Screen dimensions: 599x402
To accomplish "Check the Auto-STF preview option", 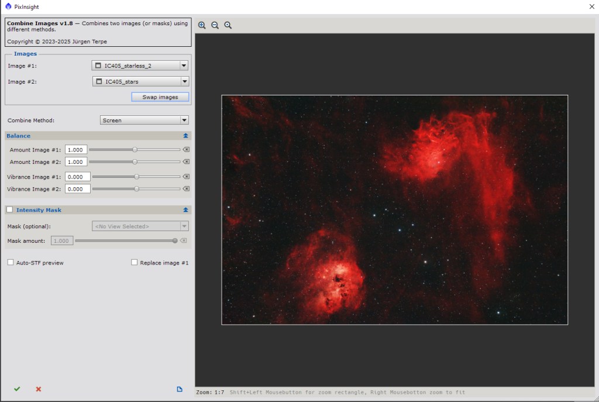I will click(11, 263).
